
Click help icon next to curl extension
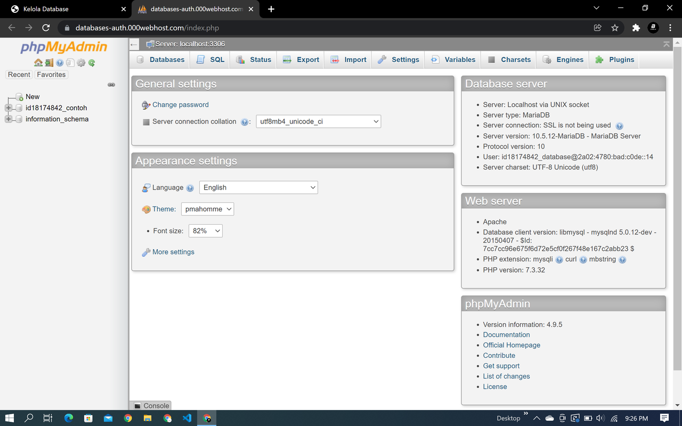click(583, 260)
